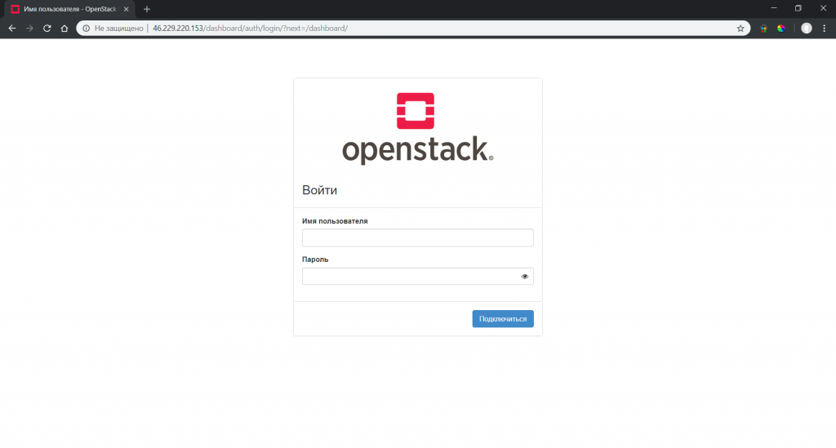The image size is (836, 448).
Task: Click the 'Не защищено' security label
Action: [119, 29]
